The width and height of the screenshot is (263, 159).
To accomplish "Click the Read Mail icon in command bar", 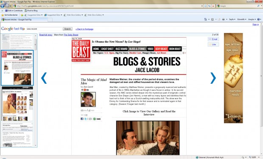I will 219,19.
